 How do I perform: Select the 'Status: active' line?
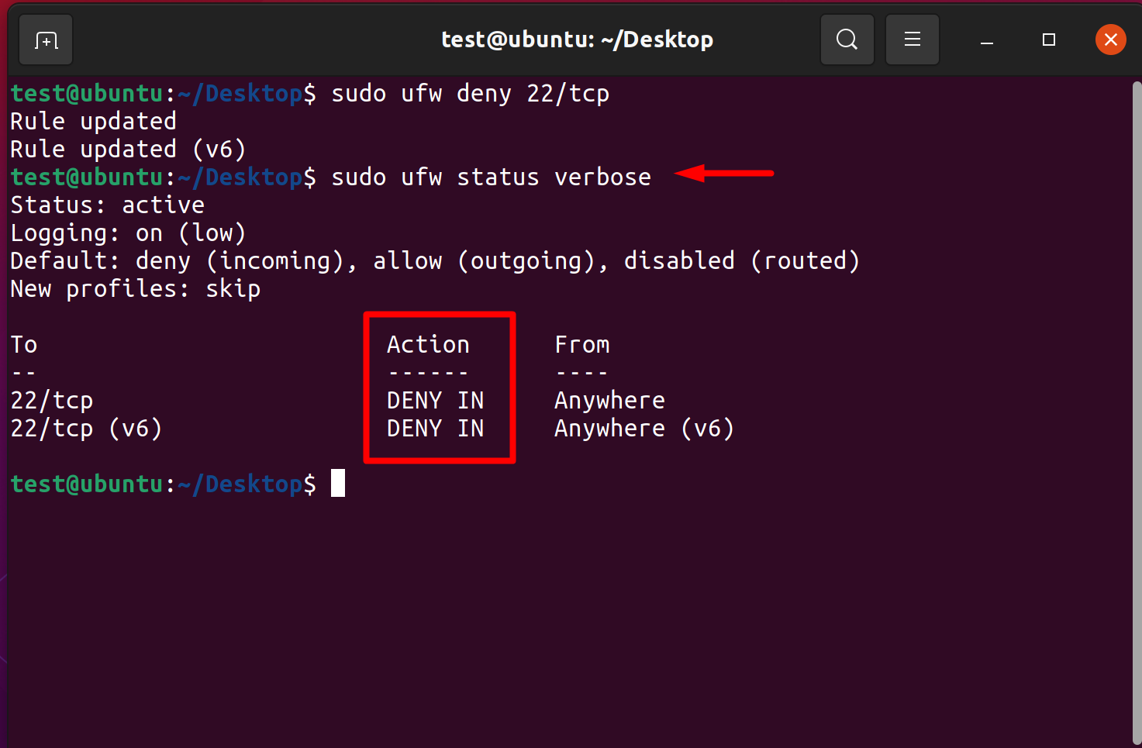coord(107,205)
